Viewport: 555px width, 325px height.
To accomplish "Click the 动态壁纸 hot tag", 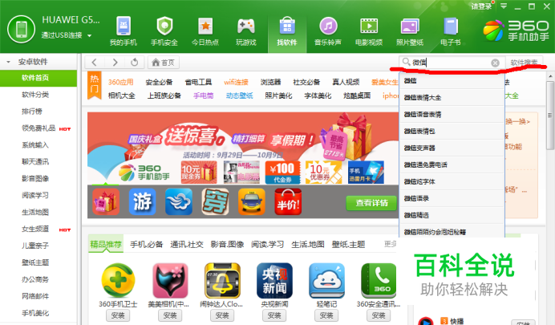I will 240,95.
